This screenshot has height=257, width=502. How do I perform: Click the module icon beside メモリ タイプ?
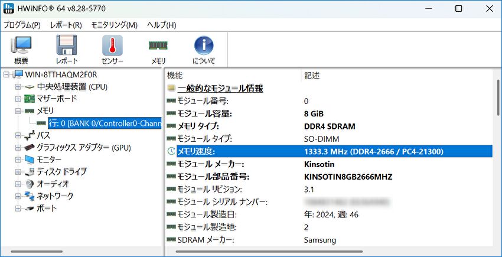tap(171, 126)
